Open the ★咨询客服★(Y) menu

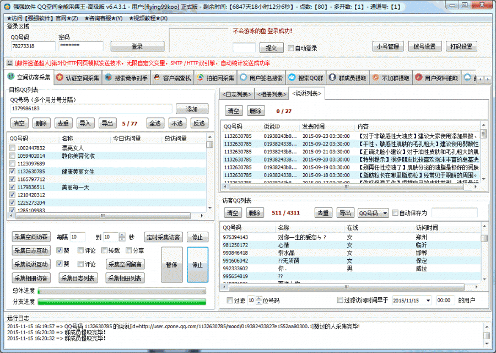click(x=104, y=18)
